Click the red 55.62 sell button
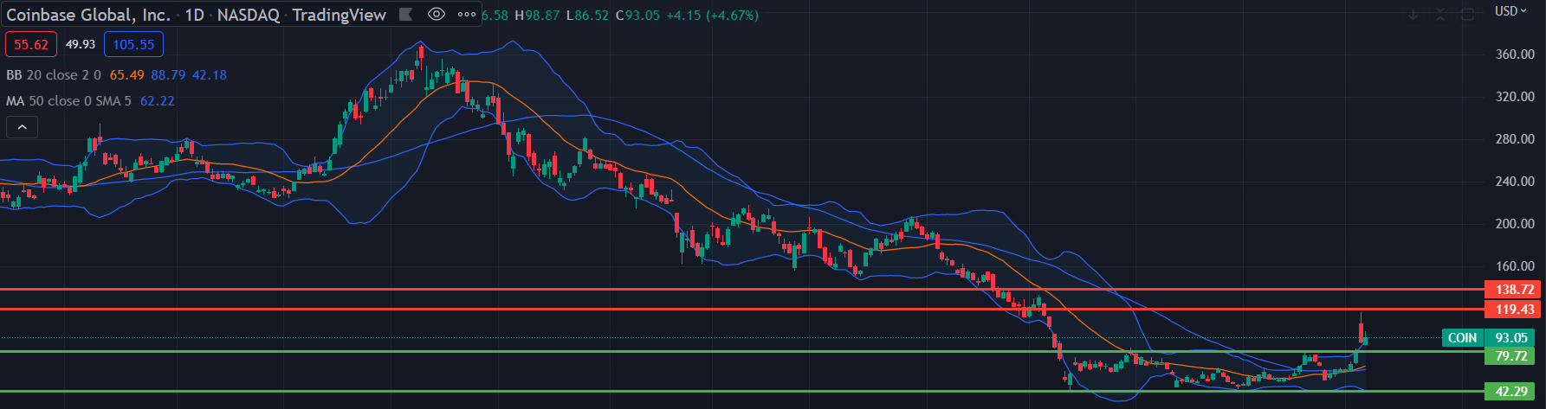This screenshot has width=1546, height=409. click(x=31, y=45)
